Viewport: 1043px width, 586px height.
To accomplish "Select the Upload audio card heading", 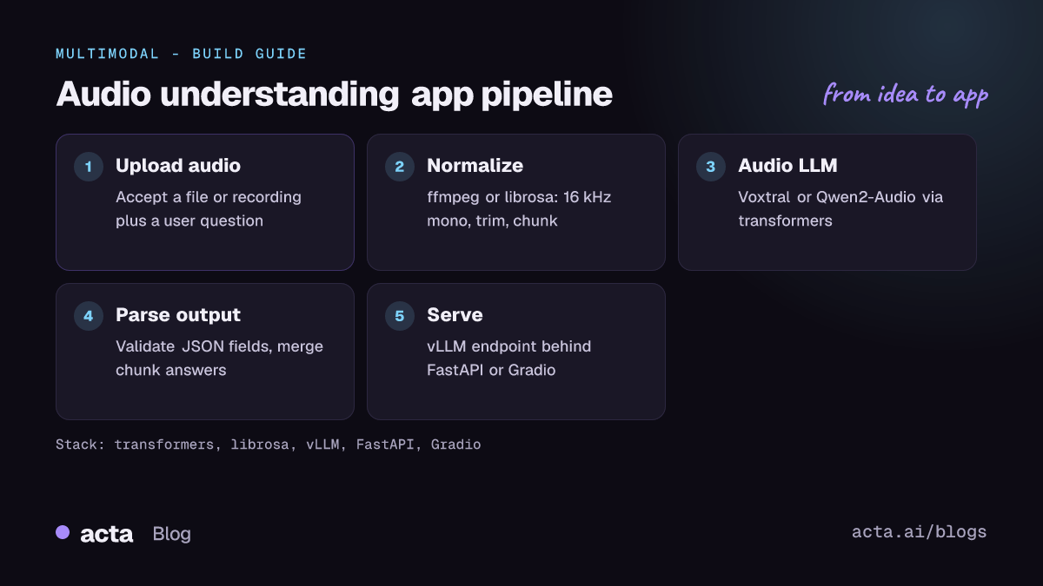I will [178, 166].
